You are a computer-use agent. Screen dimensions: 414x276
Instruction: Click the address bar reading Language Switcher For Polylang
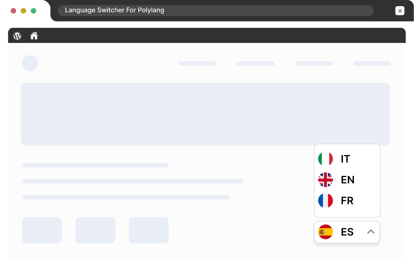pos(215,11)
